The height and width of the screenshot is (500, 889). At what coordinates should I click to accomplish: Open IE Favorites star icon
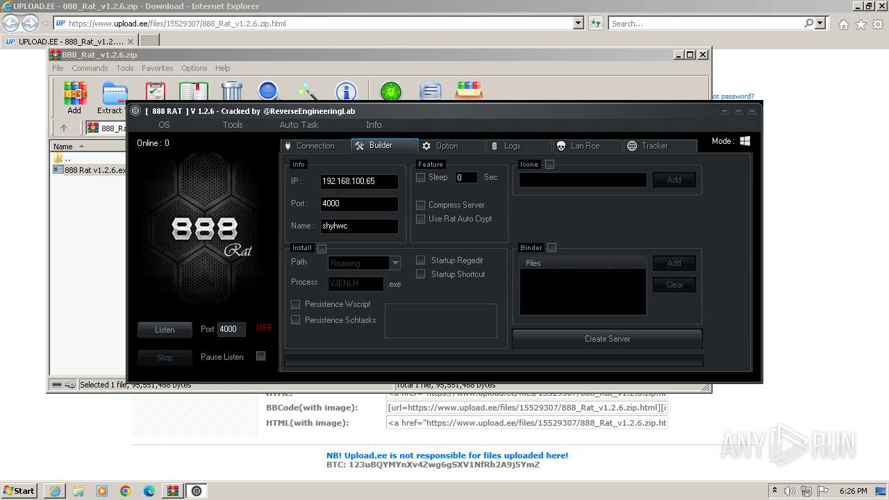(x=861, y=24)
